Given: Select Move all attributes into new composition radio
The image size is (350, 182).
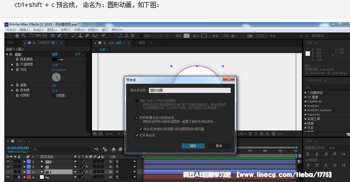Looking at the screenshot, I should 137,118.
